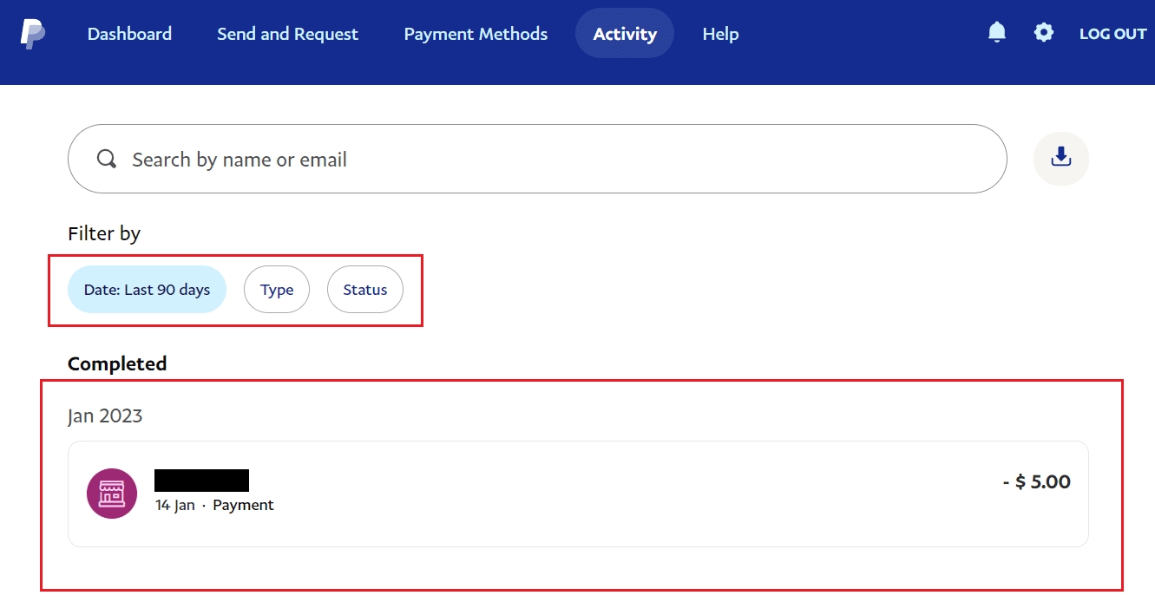
Task: Open the settings gear
Action: (x=1043, y=32)
